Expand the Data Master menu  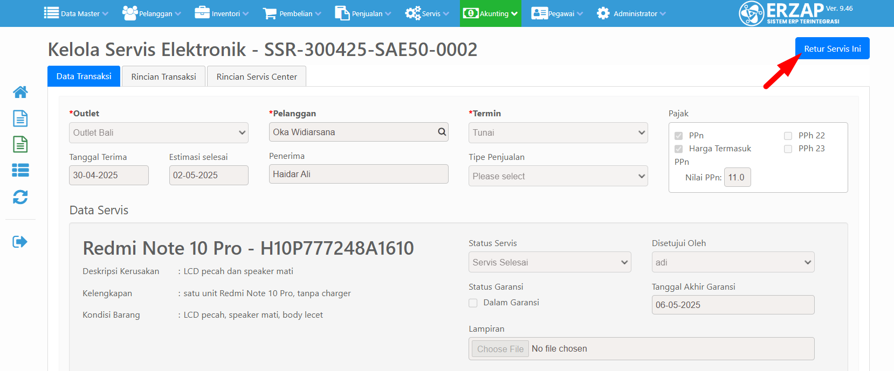(76, 13)
